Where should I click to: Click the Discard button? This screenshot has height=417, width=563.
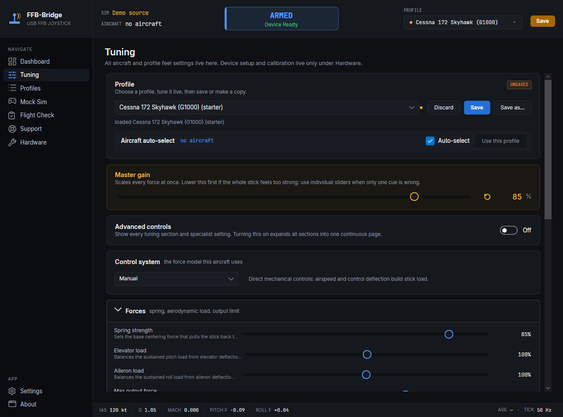[444, 108]
